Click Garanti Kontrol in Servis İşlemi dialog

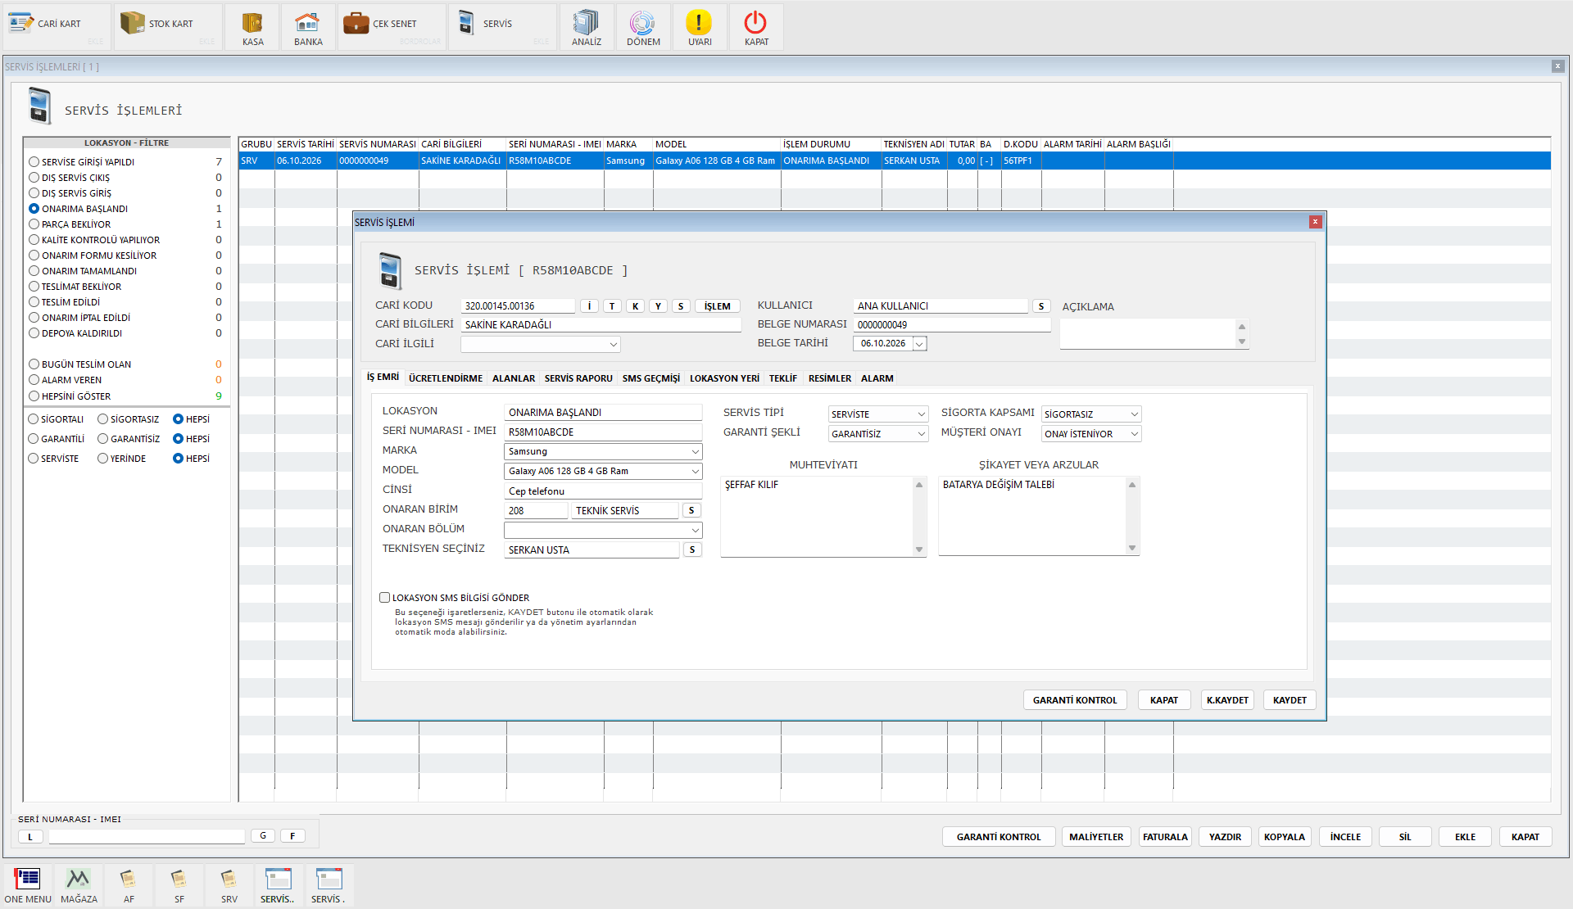click(1075, 700)
